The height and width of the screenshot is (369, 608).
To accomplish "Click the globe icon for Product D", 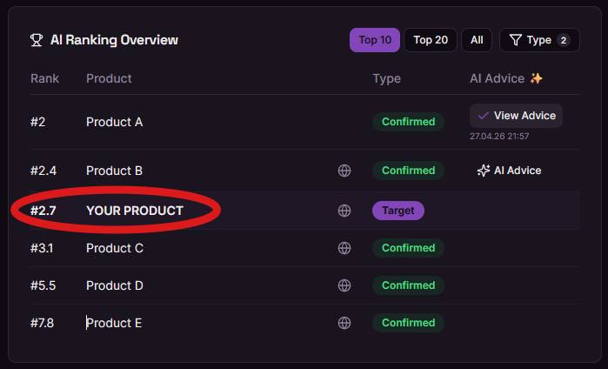I will point(344,285).
